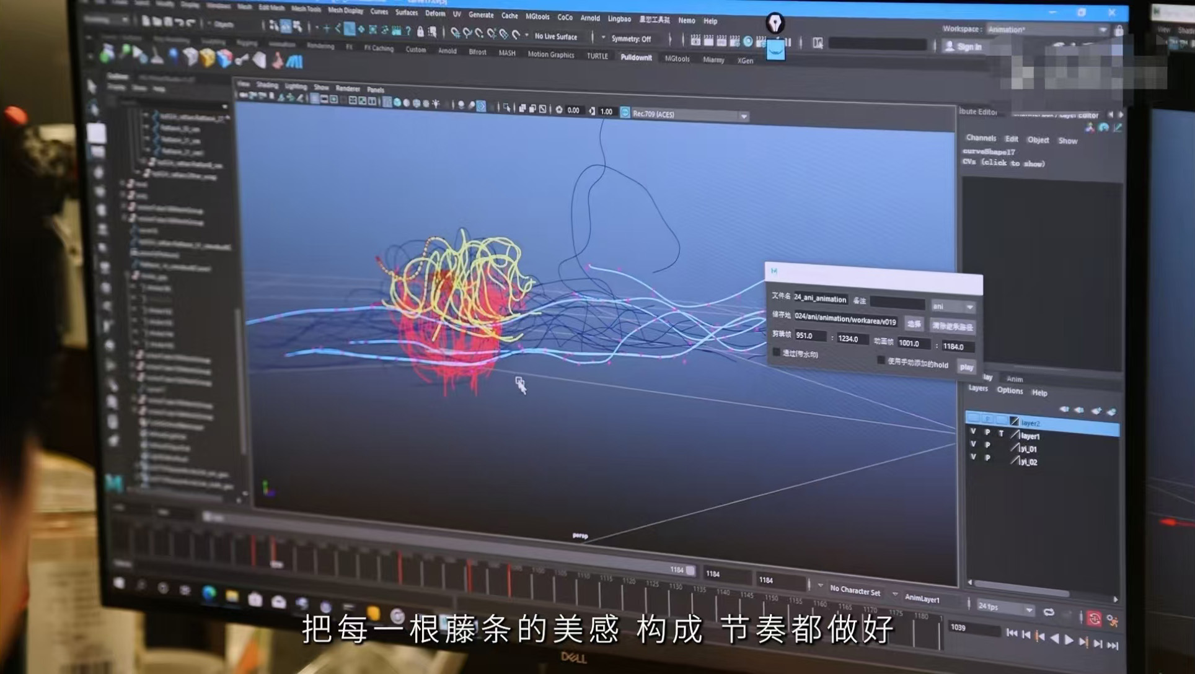The height and width of the screenshot is (674, 1195).
Task: Click the play button in dialog
Action: [x=966, y=367]
